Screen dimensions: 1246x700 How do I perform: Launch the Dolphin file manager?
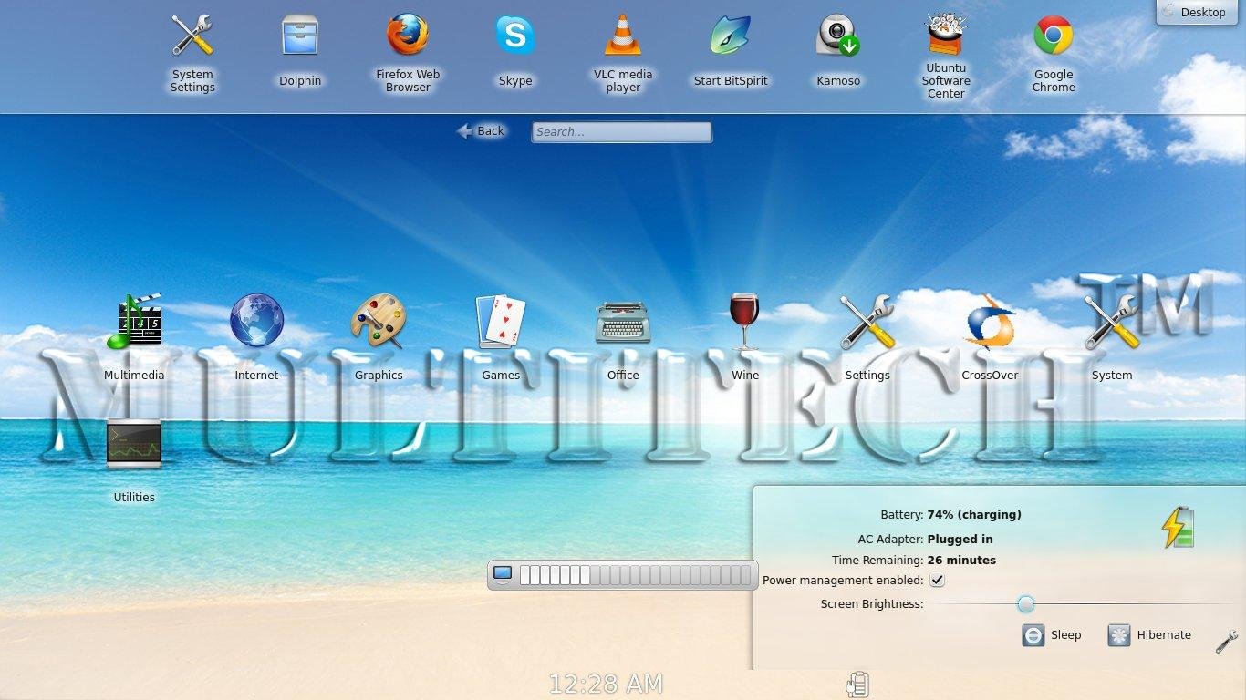tap(300, 50)
